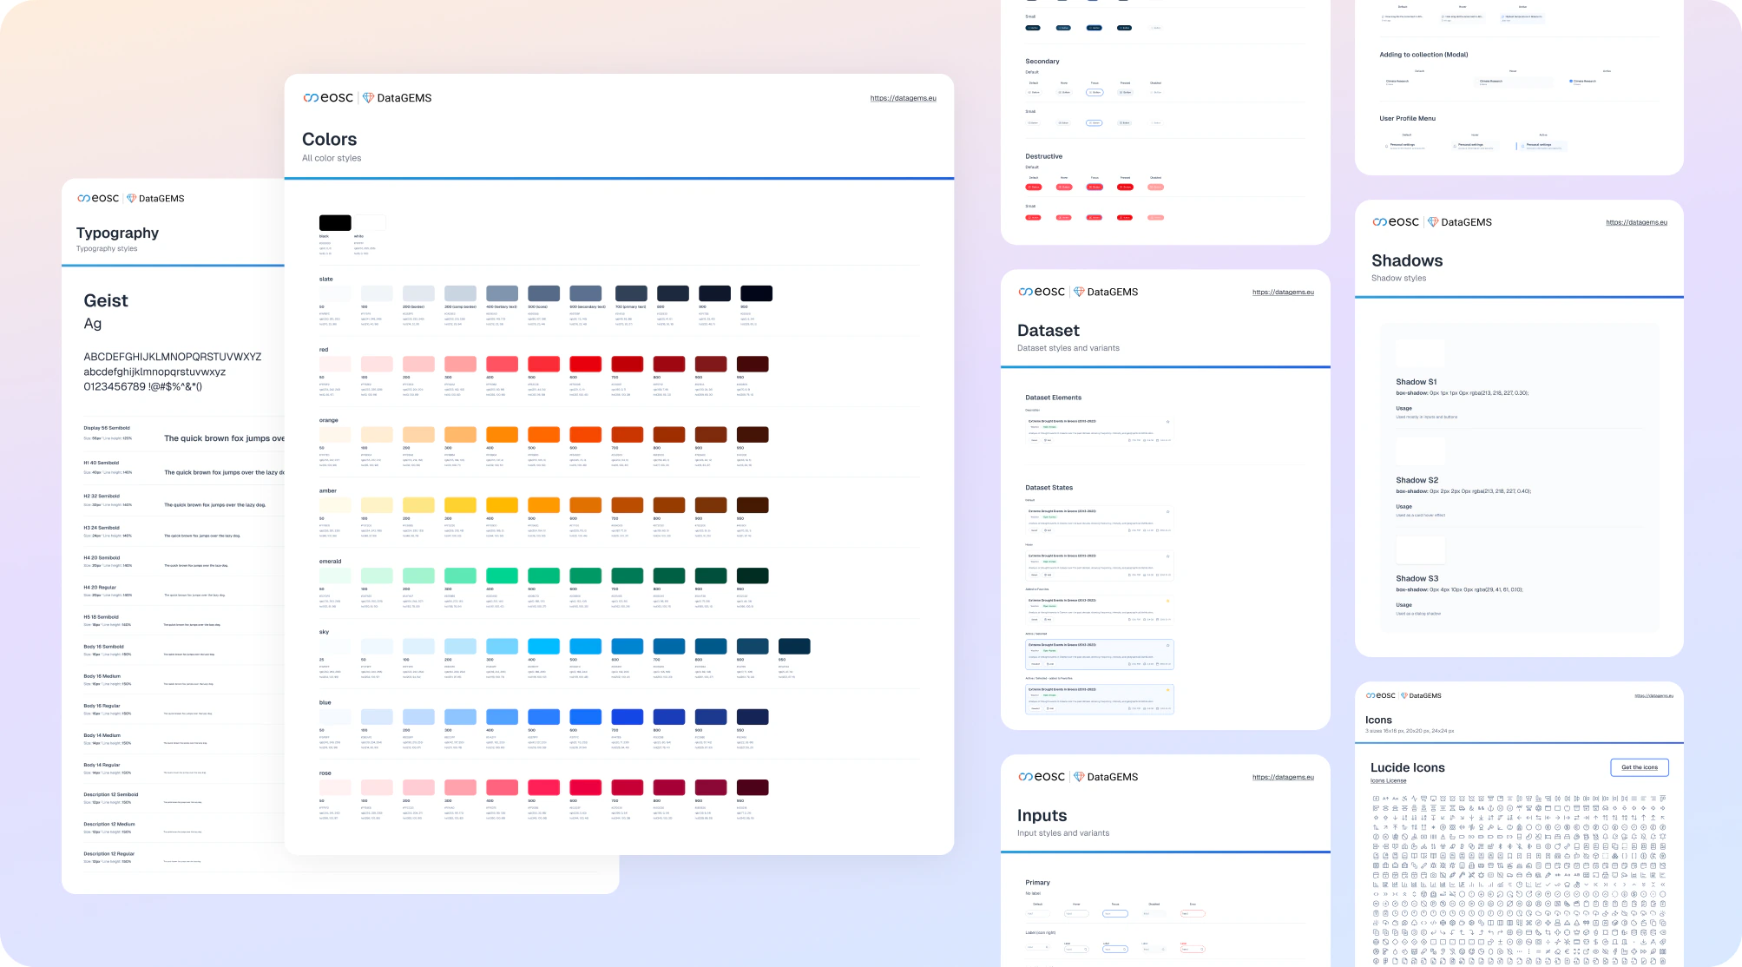
Task: Click the DataGEMS gem logo in Colors card
Action: click(368, 98)
